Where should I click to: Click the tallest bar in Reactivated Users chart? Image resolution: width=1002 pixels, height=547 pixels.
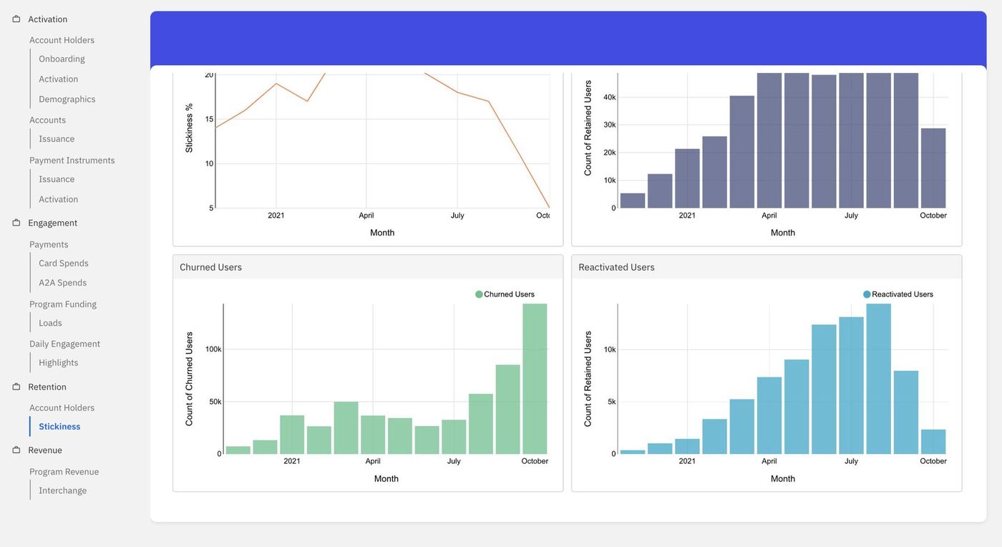[878, 379]
